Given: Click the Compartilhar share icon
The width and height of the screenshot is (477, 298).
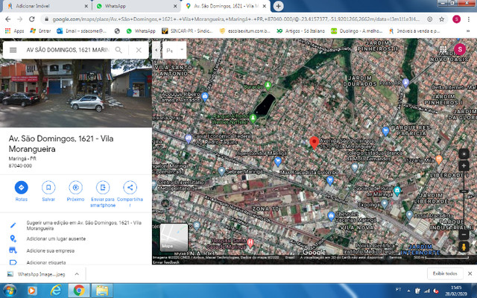Looking at the screenshot, I should (130, 187).
